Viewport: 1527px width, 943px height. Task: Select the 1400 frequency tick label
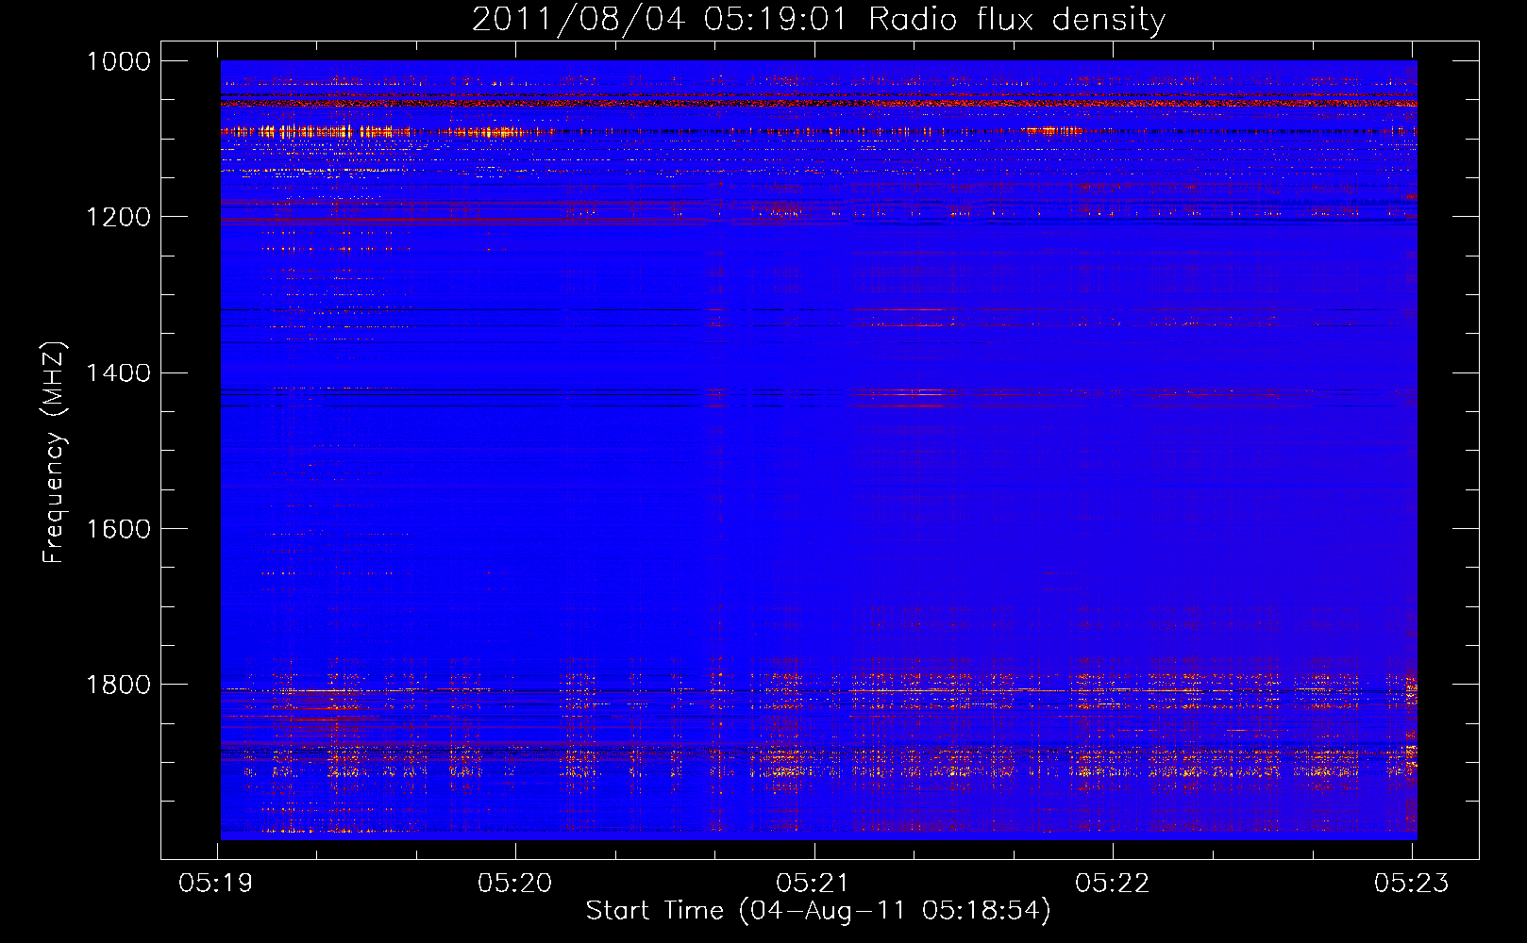click(119, 372)
